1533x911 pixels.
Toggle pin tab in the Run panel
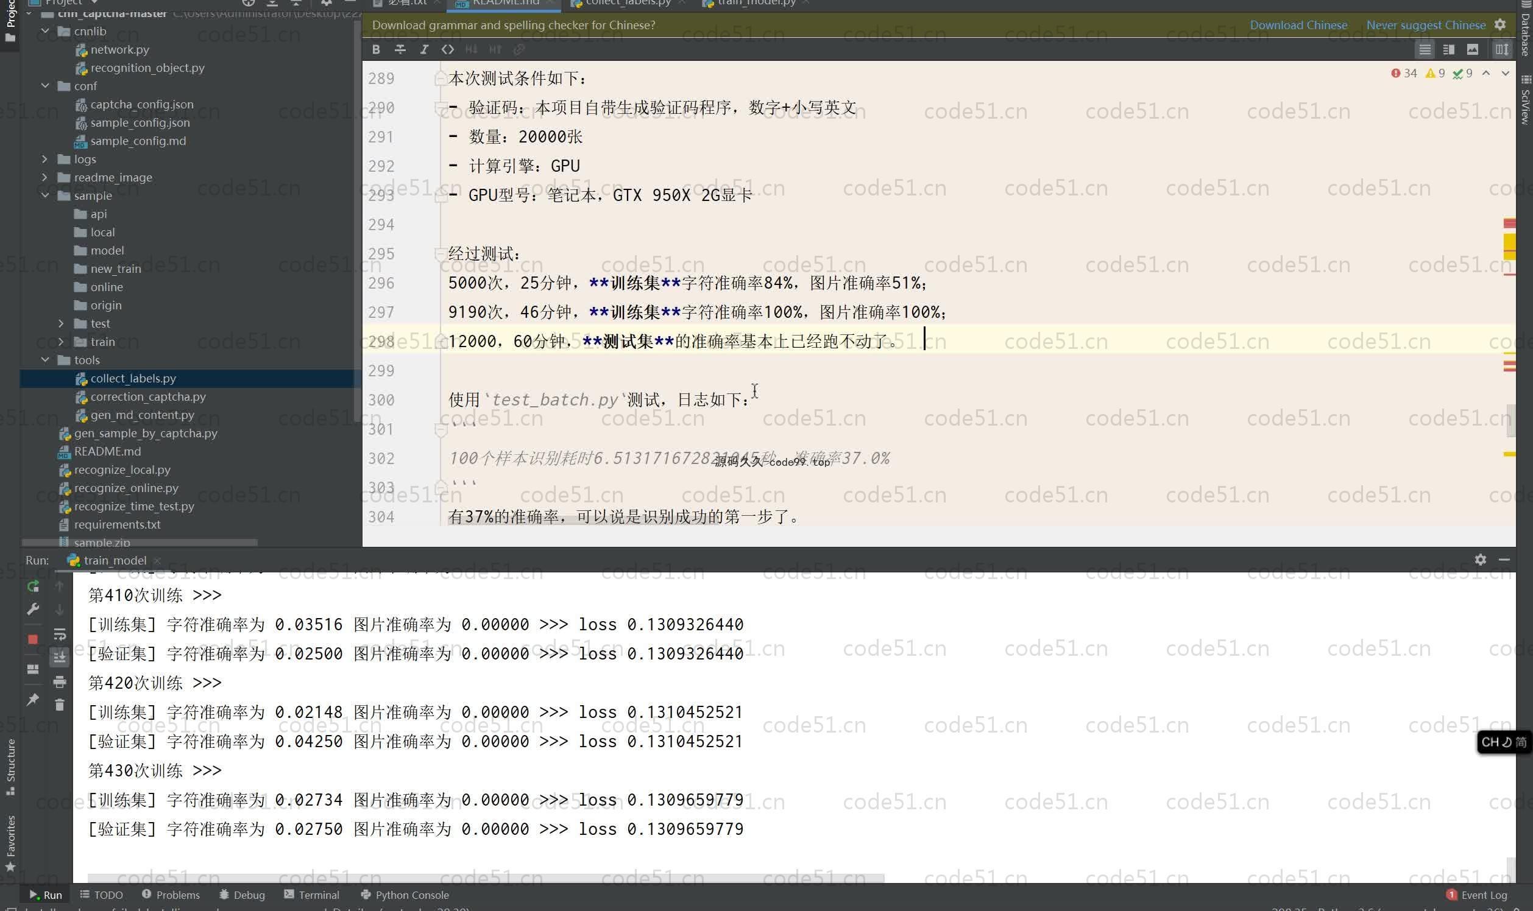tap(33, 699)
